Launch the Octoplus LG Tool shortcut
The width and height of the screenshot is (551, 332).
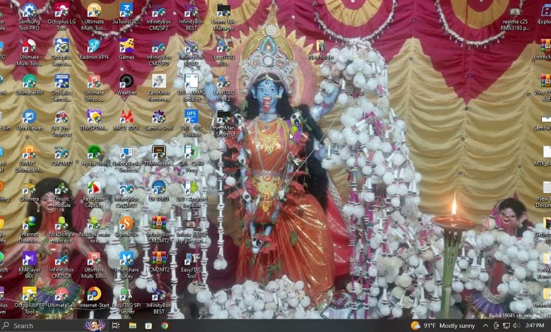(61, 12)
